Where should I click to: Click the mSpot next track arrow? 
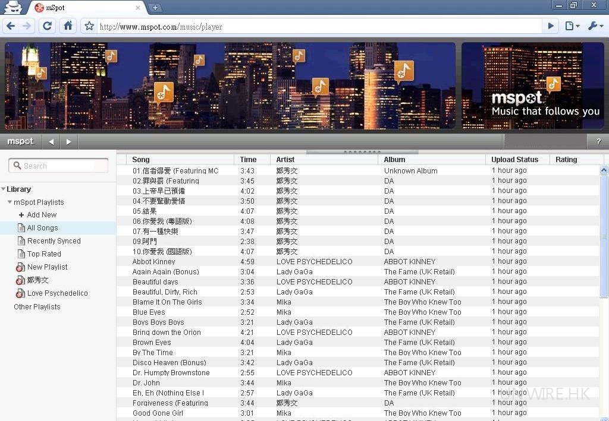[68, 141]
